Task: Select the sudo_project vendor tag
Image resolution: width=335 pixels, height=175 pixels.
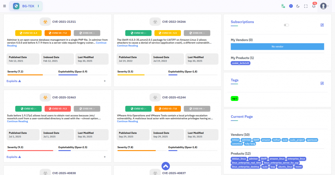Action: (297, 140)
